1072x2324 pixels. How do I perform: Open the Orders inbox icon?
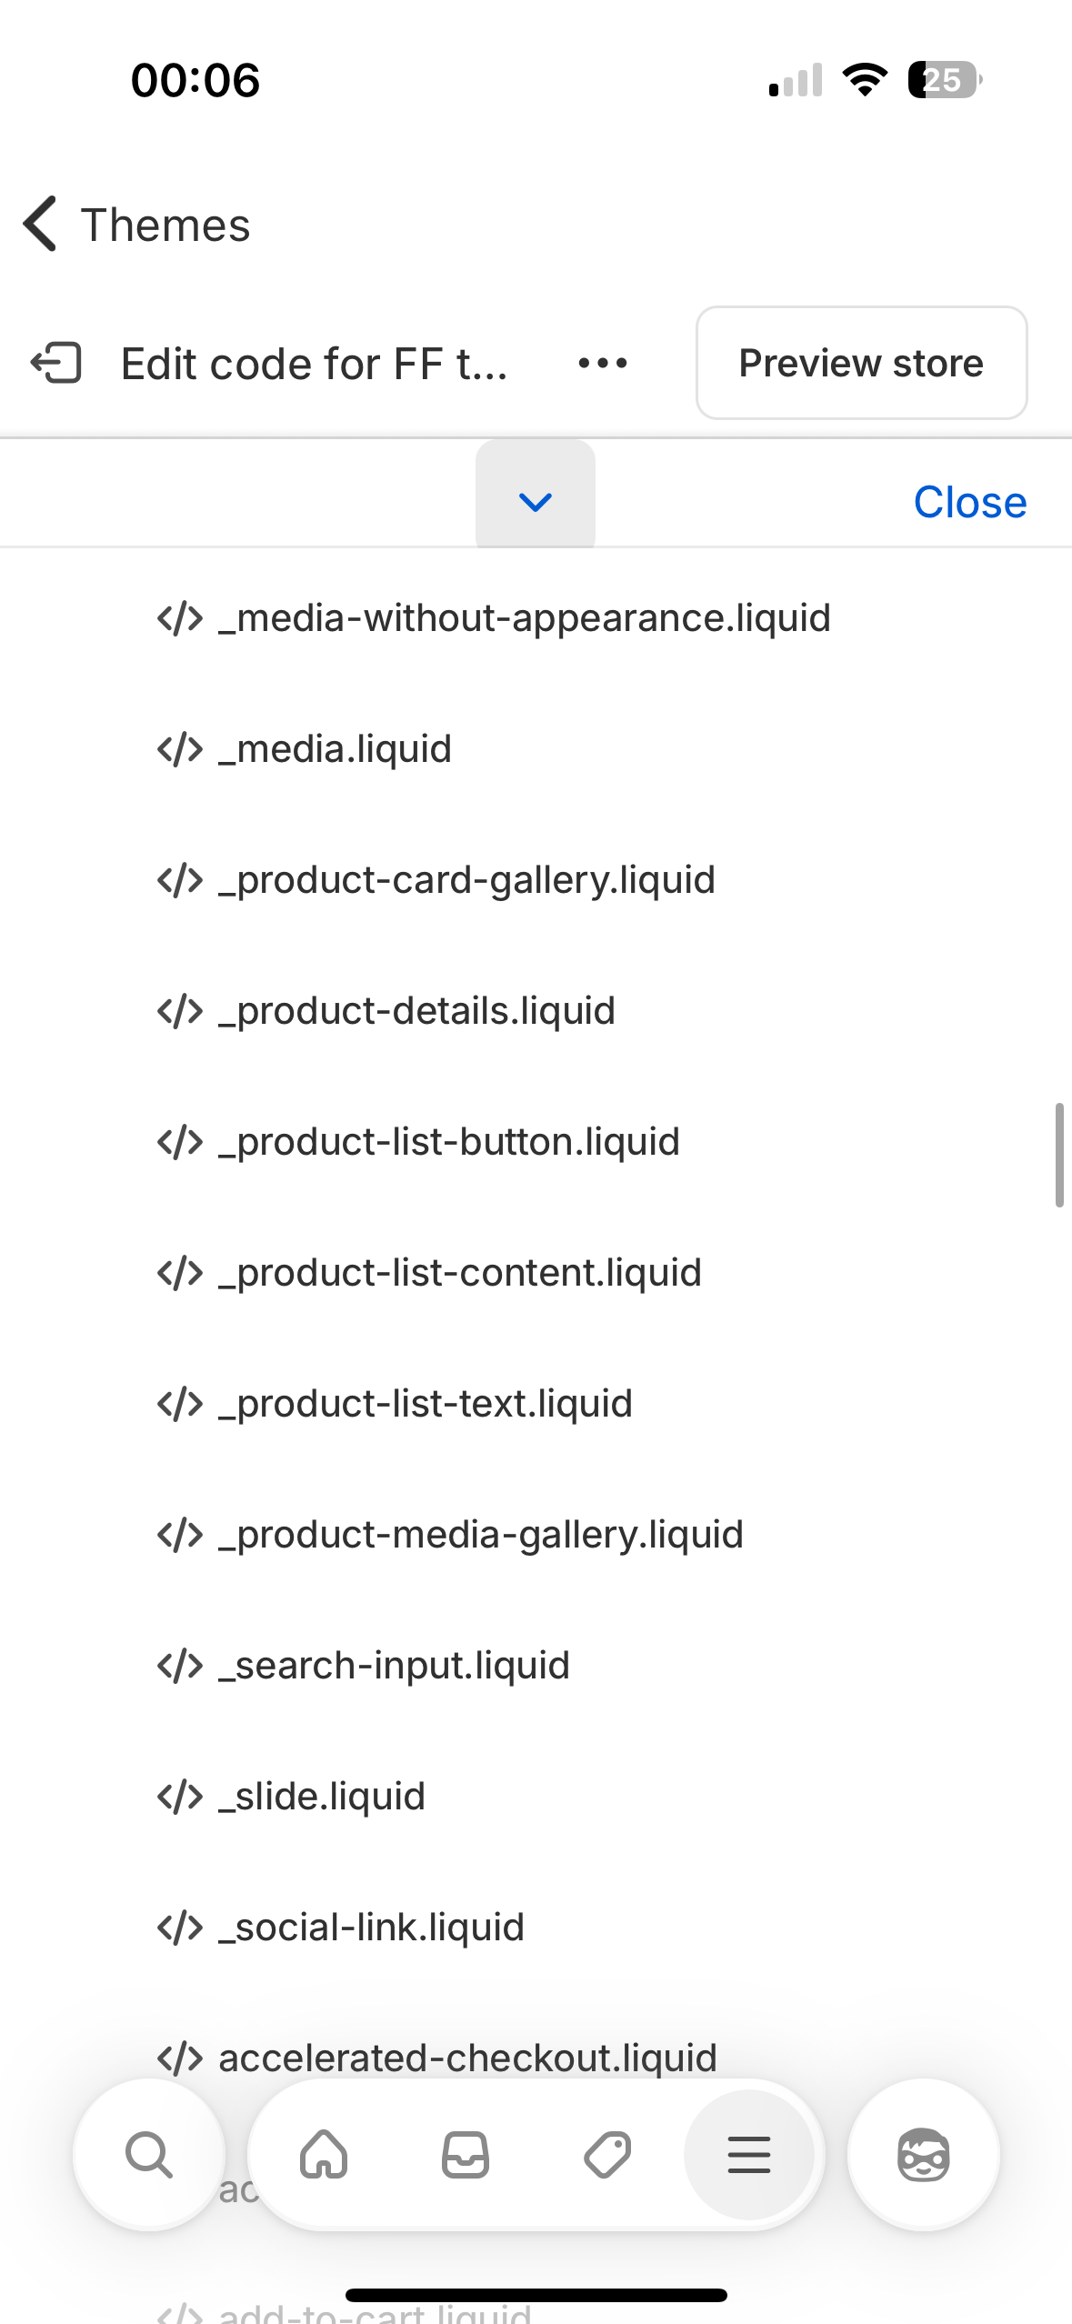(466, 2154)
